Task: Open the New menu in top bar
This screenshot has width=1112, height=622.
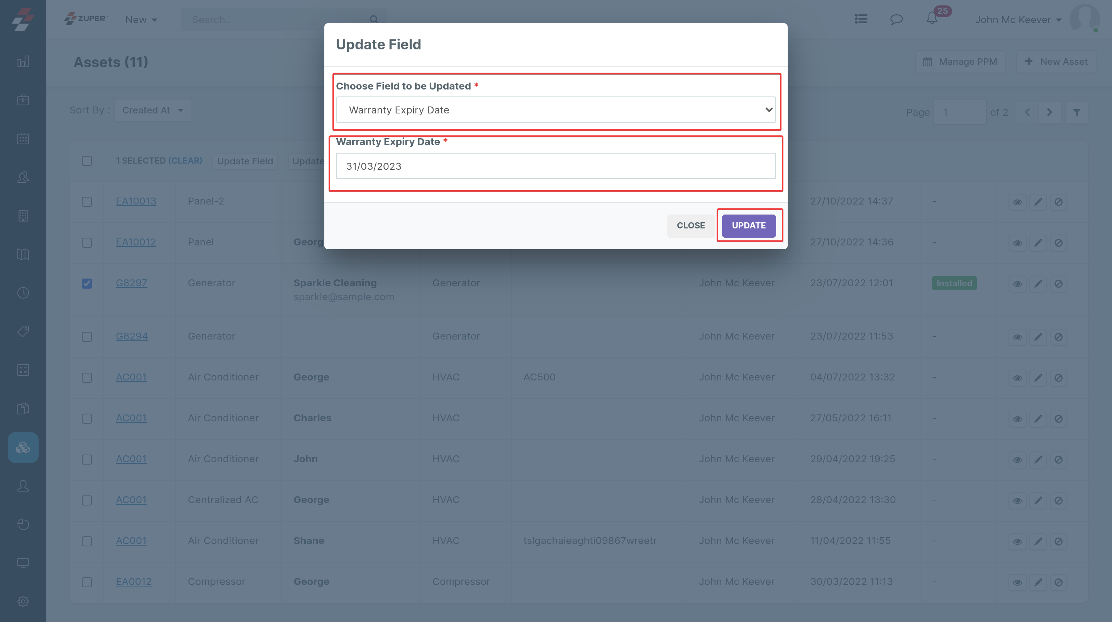Action: tap(141, 20)
